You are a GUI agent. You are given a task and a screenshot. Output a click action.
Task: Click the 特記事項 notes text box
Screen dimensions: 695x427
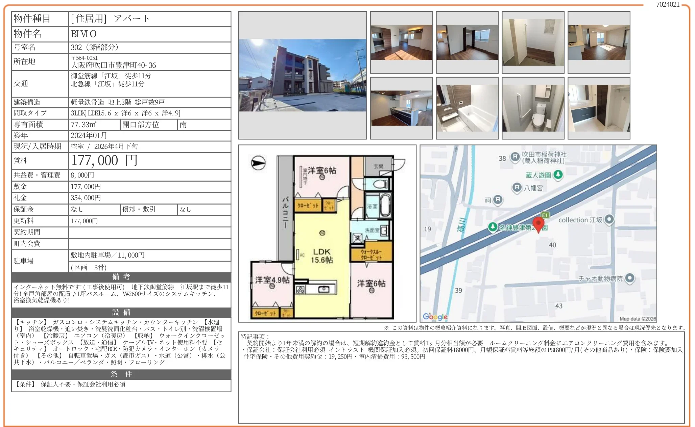pos(461,377)
